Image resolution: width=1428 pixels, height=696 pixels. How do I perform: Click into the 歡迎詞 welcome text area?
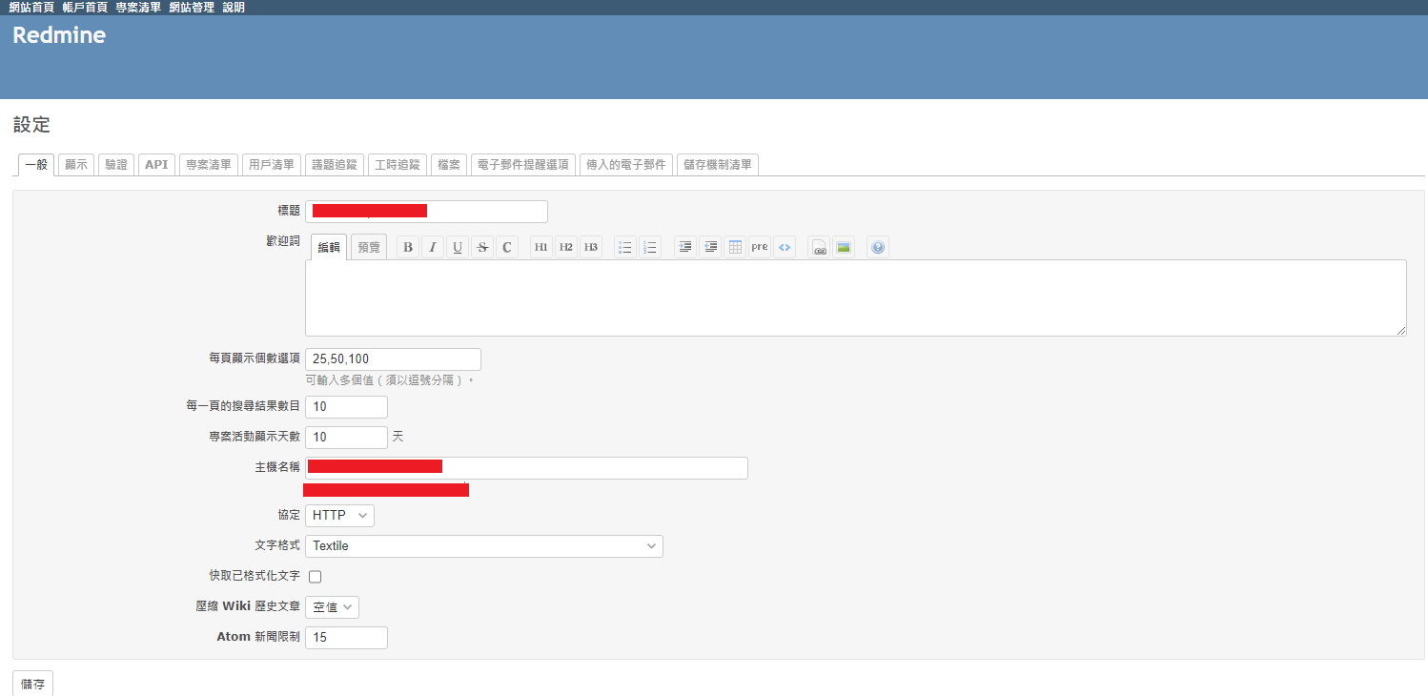point(856,297)
